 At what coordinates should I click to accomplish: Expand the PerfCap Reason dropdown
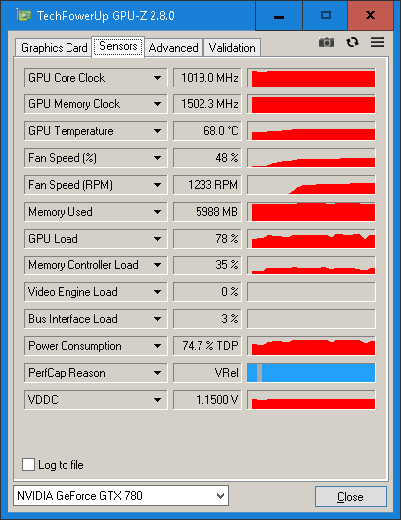pos(157,373)
